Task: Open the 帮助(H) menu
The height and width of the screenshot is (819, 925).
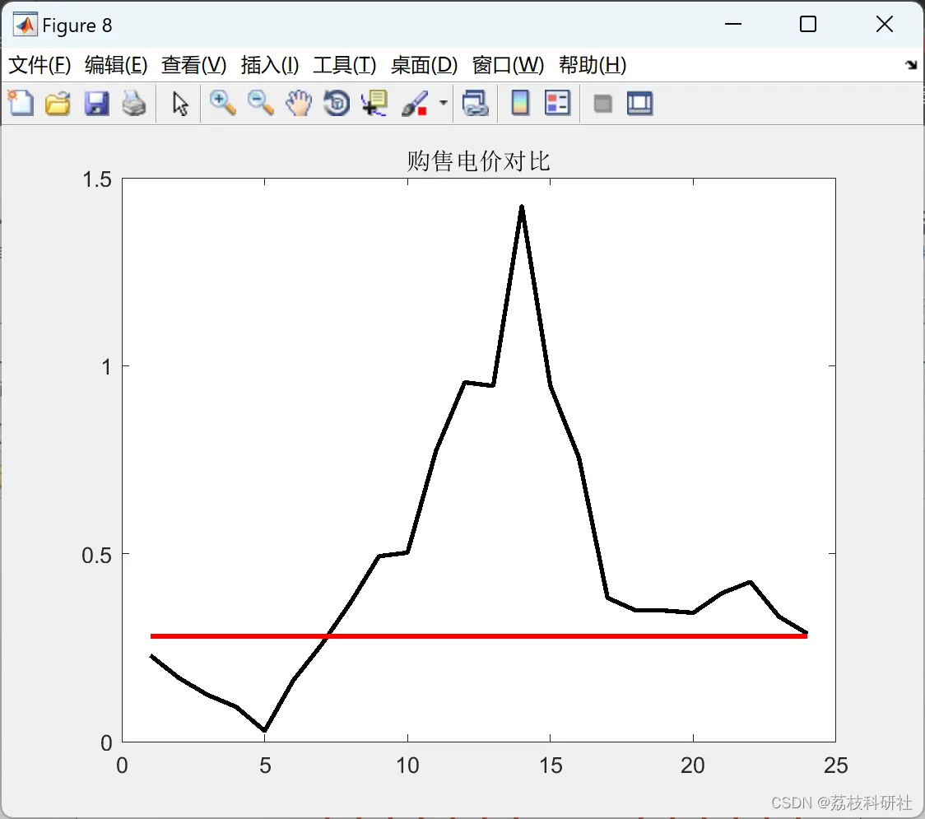Action: click(593, 65)
